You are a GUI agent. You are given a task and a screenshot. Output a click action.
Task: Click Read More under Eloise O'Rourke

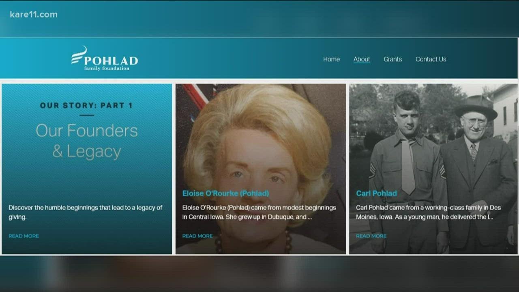(197, 236)
